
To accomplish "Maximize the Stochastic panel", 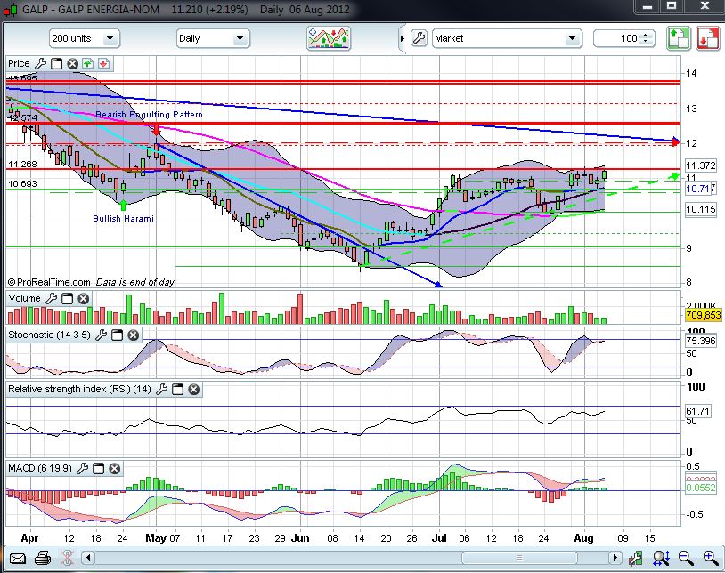I will coord(117,335).
